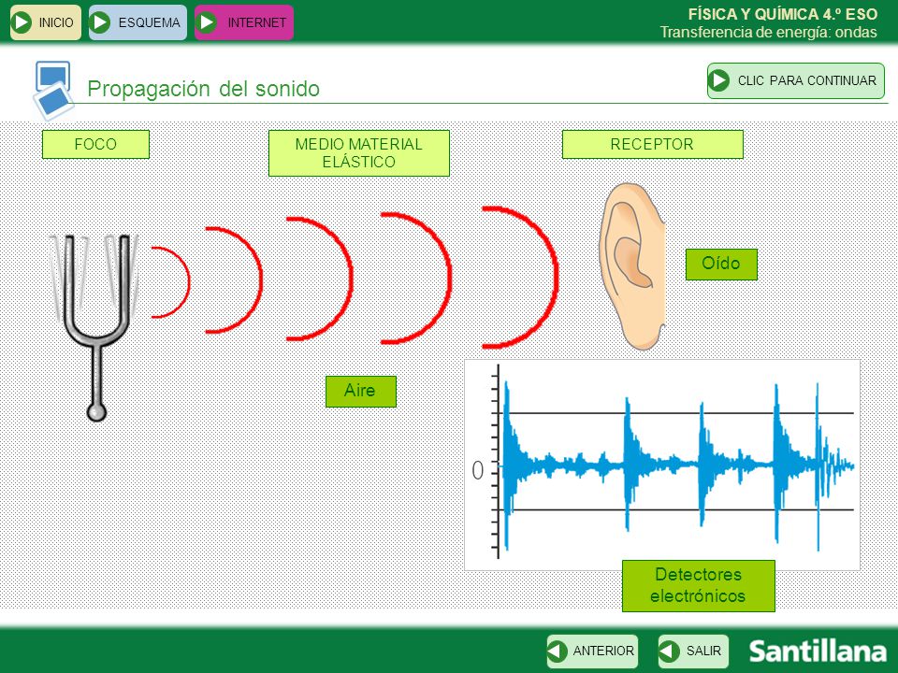Image resolution: width=898 pixels, height=673 pixels.
Task: Click the blue sound waveform graph
Action: [x=662, y=465]
